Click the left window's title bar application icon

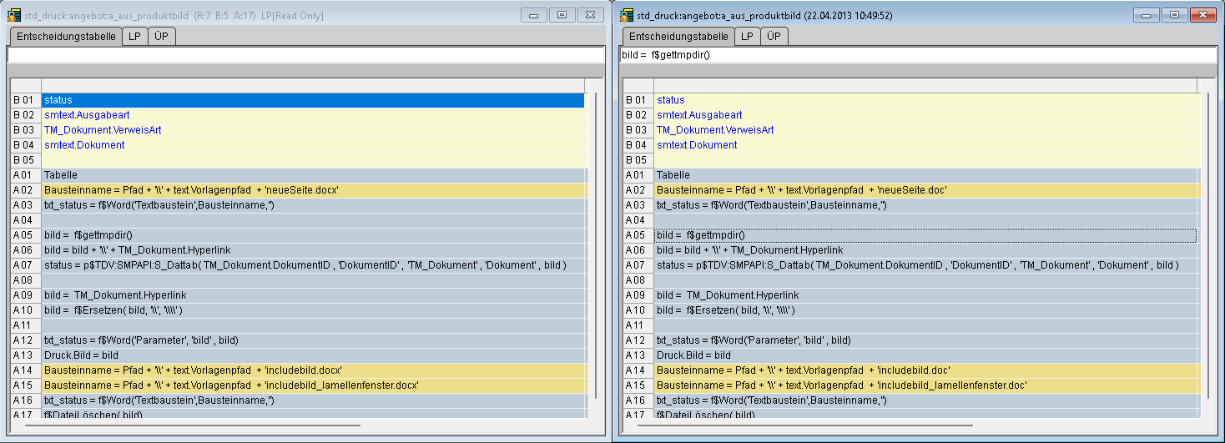tap(13, 15)
